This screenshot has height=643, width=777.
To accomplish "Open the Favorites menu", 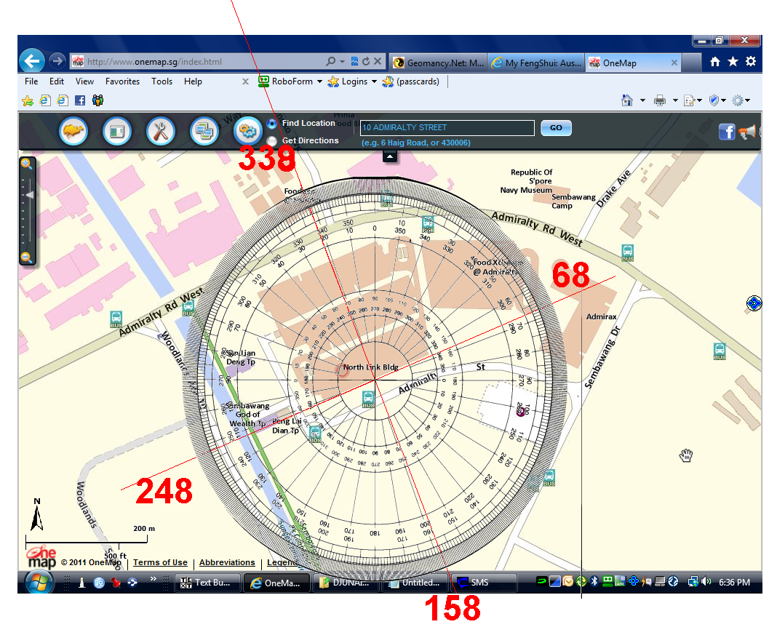I will [x=122, y=81].
